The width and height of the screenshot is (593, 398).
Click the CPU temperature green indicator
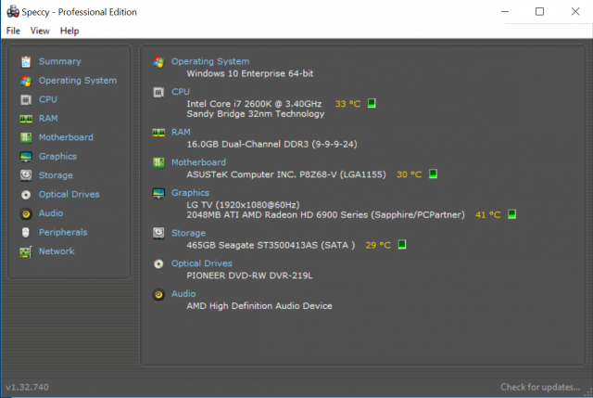click(x=372, y=103)
